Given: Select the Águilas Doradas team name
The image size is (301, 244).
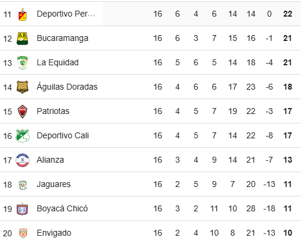Looking at the screenshot, I should pos(67,87).
